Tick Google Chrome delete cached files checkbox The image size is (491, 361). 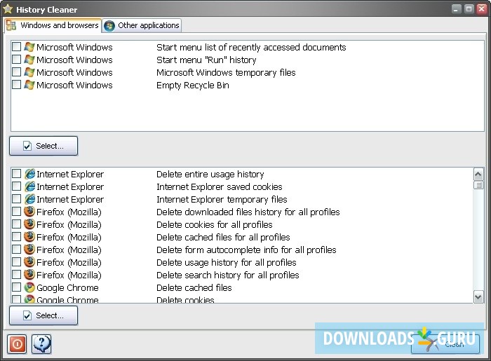[x=16, y=287]
